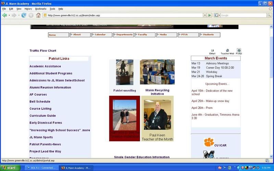Open the Edit menu
274x171 pixels.
coord(11,9)
